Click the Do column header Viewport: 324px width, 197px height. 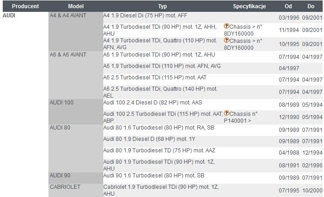[311, 6]
